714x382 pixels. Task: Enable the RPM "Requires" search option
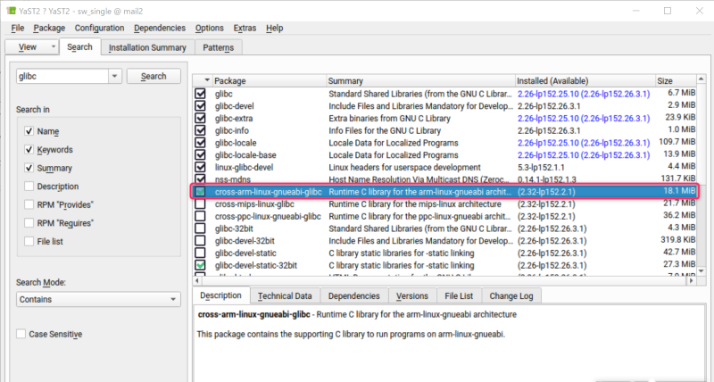point(29,223)
